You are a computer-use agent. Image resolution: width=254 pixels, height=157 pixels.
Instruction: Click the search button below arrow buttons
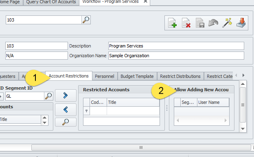pyautogui.click(x=66, y=122)
